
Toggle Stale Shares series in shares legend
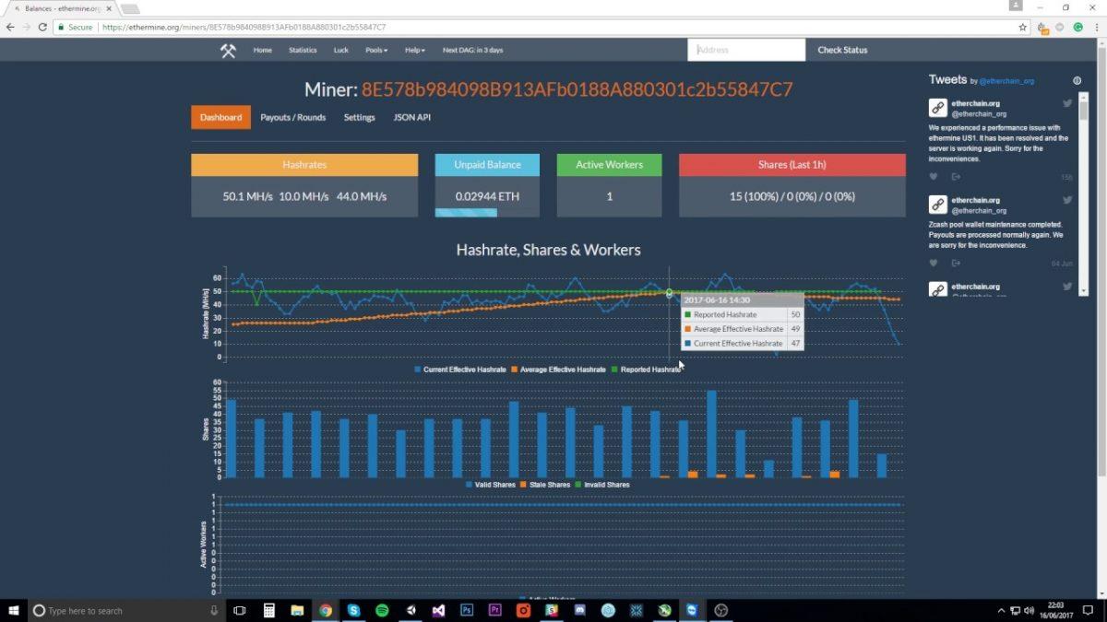click(x=545, y=485)
